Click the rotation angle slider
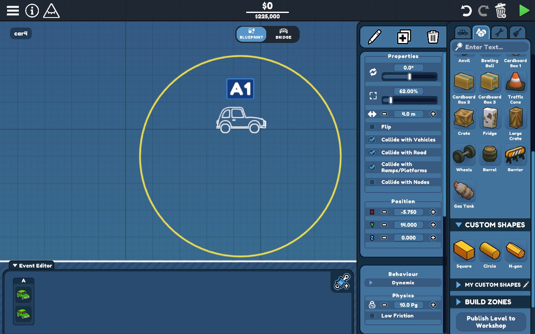 [409, 77]
